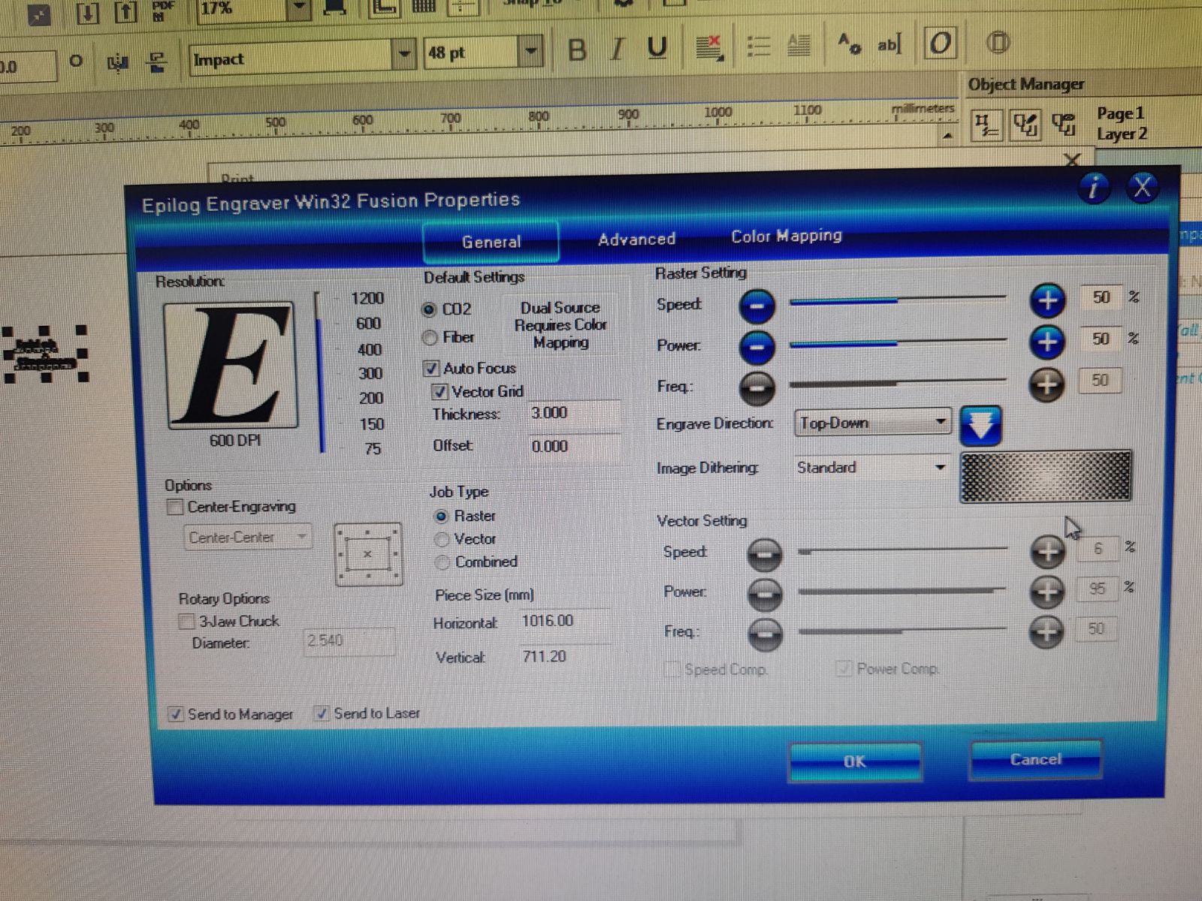Open the 17% zoom level dropdown
Viewport: 1202px width, 901px height.
pyautogui.click(x=299, y=8)
